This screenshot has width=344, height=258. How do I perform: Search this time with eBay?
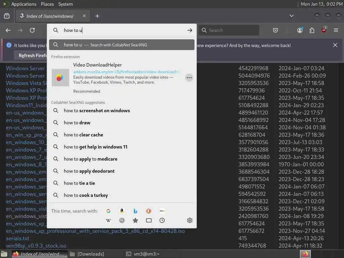(x=162, y=211)
